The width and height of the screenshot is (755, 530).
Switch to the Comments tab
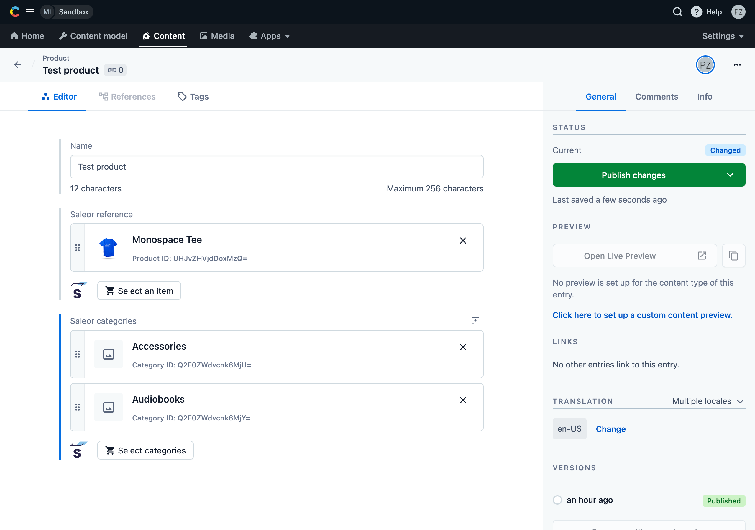(x=656, y=97)
